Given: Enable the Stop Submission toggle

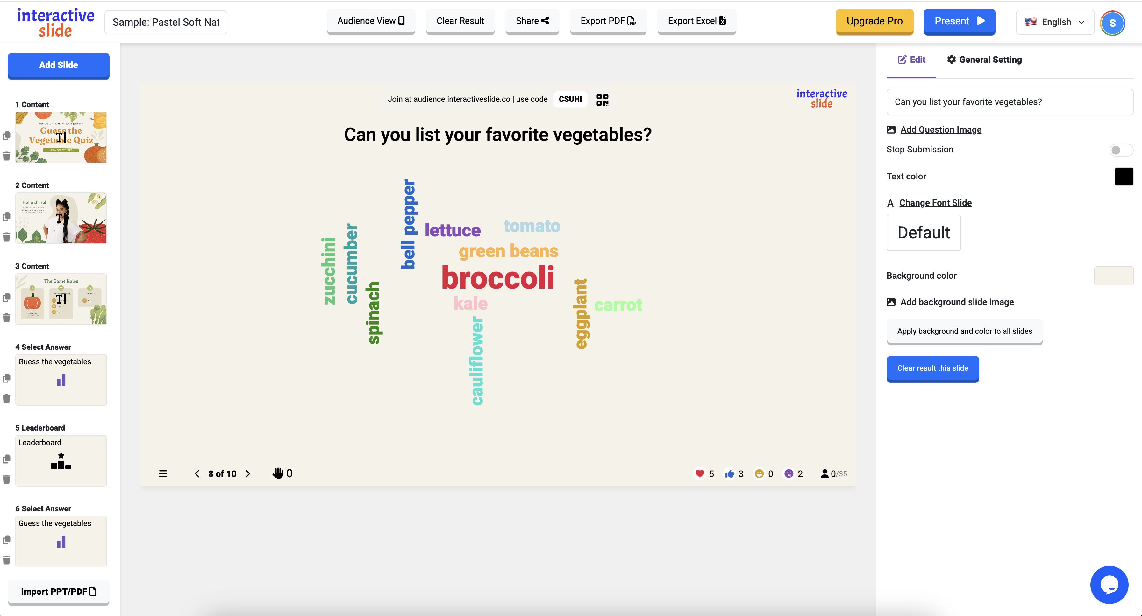Looking at the screenshot, I should click(x=1121, y=150).
